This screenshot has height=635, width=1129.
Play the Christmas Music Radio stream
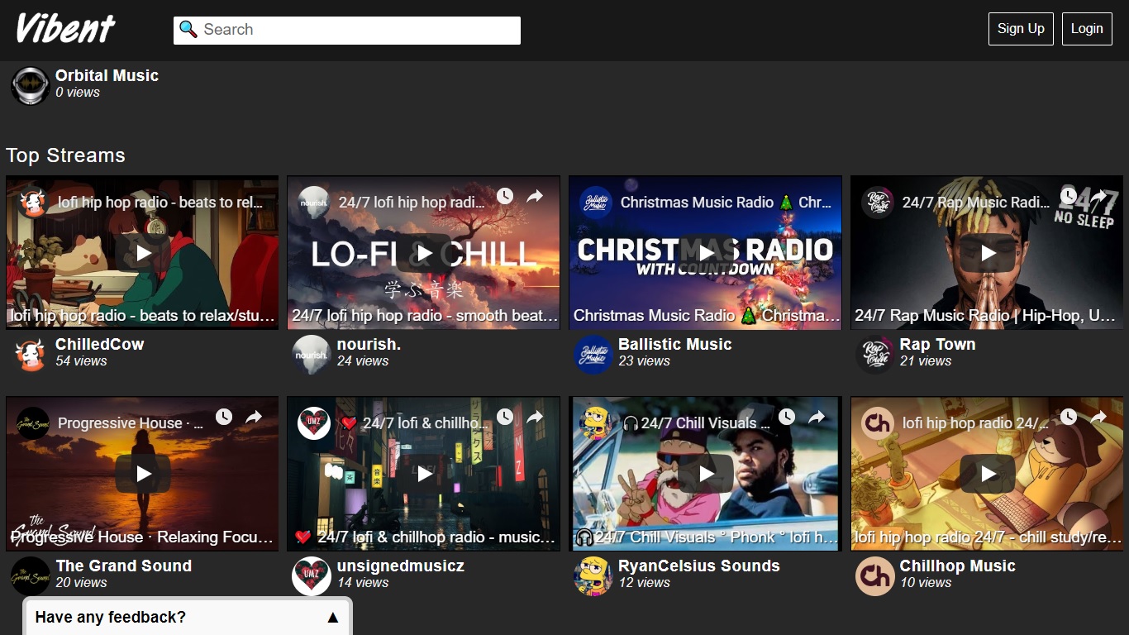point(706,253)
